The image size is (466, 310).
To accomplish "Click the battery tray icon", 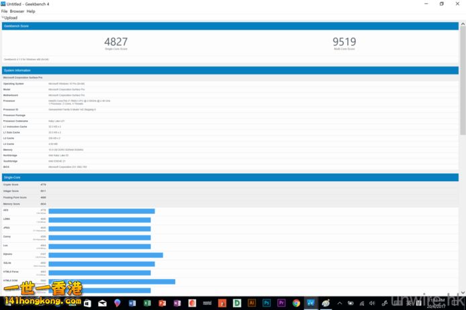I will [x=351, y=303].
